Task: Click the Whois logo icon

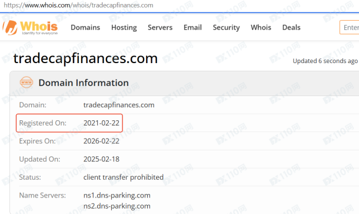Action: click(30, 28)
